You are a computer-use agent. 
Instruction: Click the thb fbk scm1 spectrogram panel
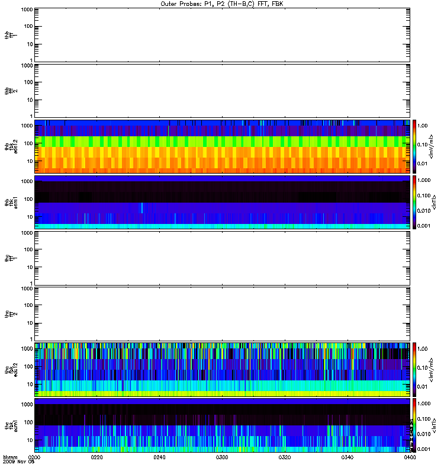point(222,202)
